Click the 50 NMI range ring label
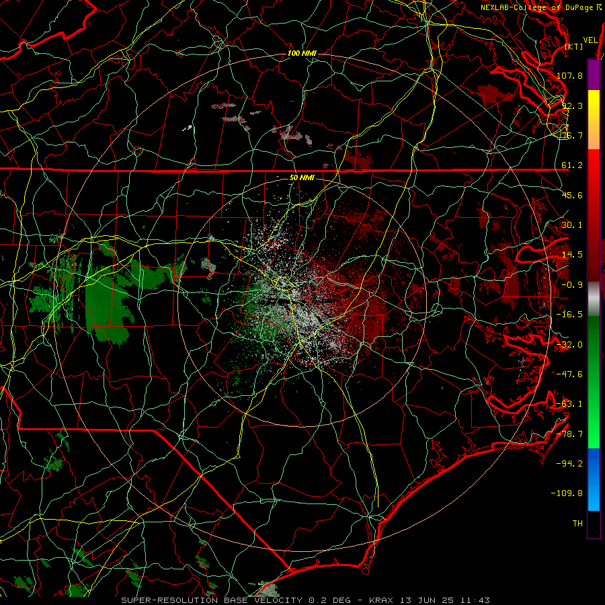Image resolution: width=605 pixels, height=605 pixels. pyautogui.click(x=302, y=178)
